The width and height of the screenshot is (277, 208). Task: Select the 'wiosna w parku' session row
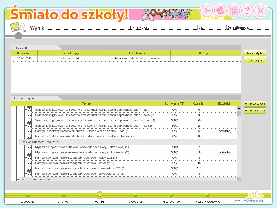tap(71, 58)
